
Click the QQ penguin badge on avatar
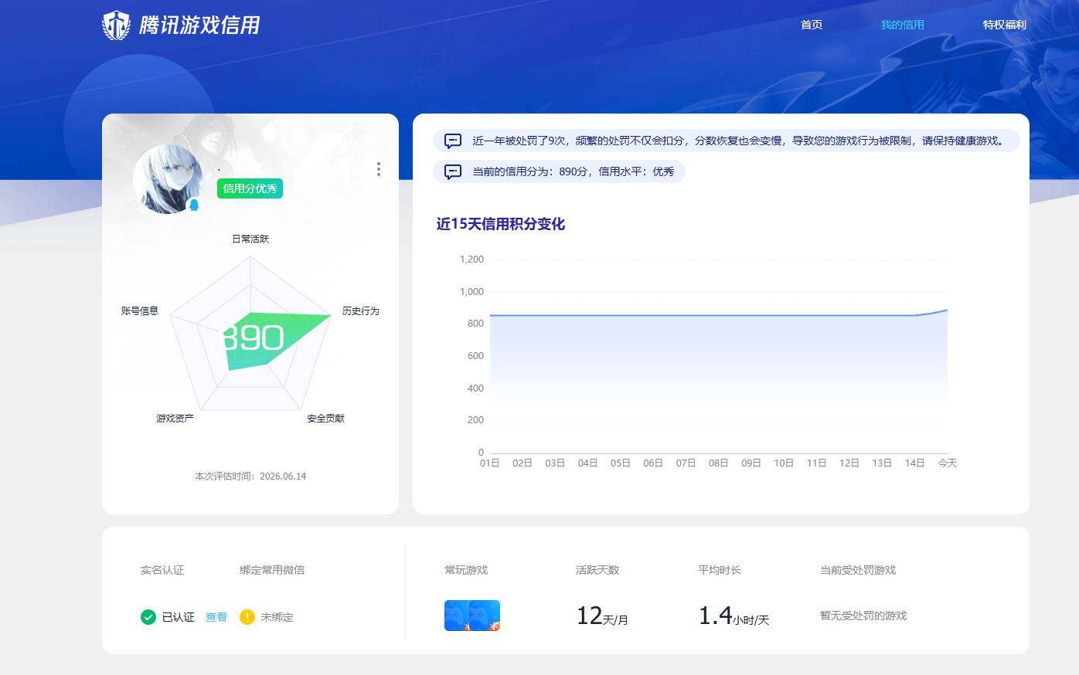click(194, 205)
